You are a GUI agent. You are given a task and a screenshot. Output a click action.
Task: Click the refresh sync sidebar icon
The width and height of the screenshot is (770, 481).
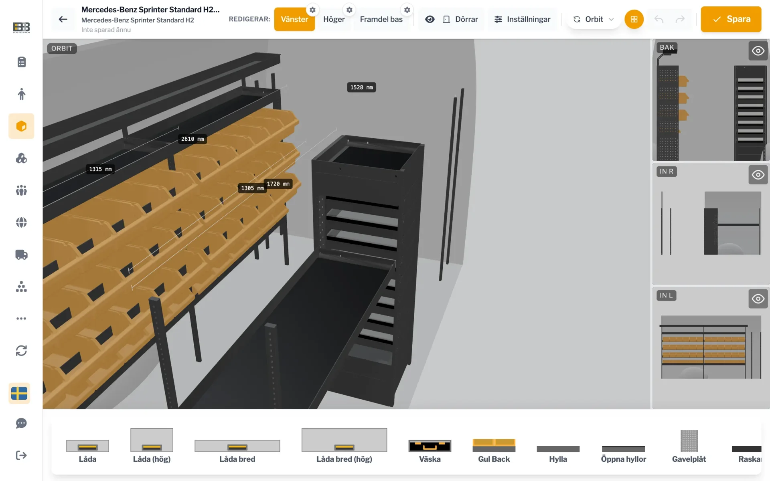(x=21, y=351)
